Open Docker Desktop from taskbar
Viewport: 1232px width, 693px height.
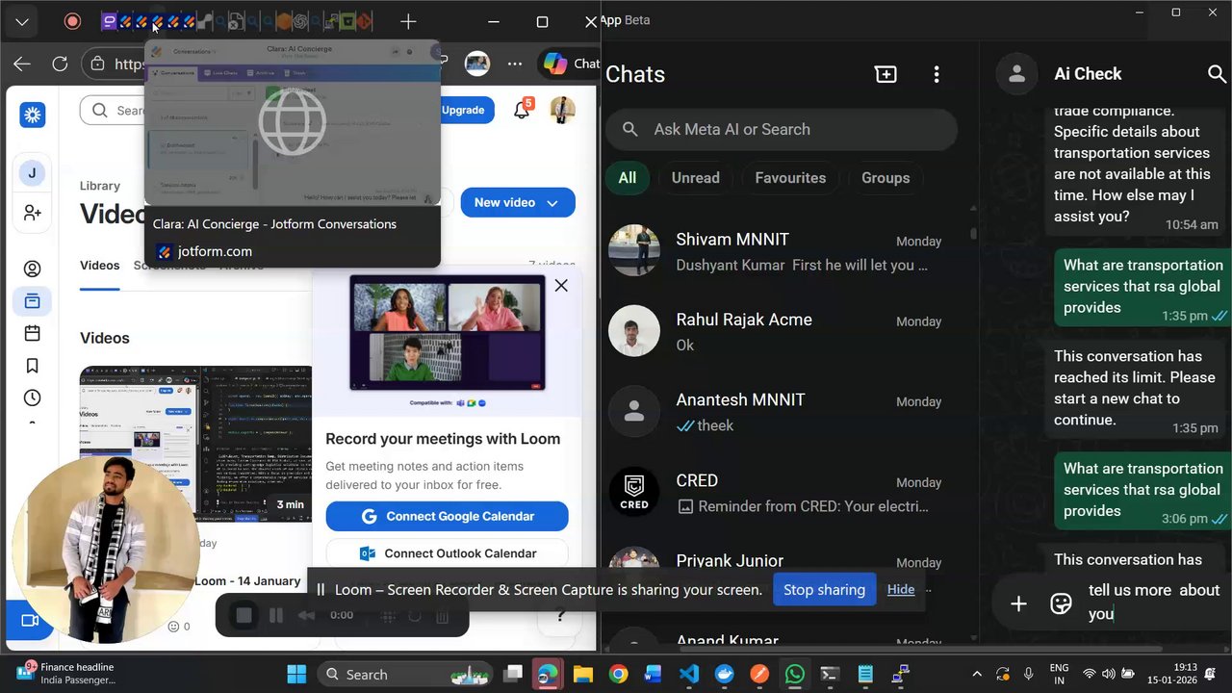(x=724, y=674)
